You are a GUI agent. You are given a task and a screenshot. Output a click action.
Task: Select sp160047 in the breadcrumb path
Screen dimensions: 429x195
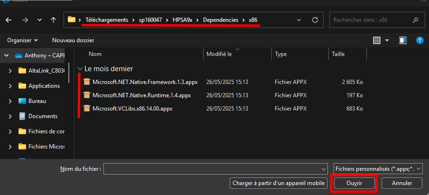pyautogui.click(x=150, y=20)
